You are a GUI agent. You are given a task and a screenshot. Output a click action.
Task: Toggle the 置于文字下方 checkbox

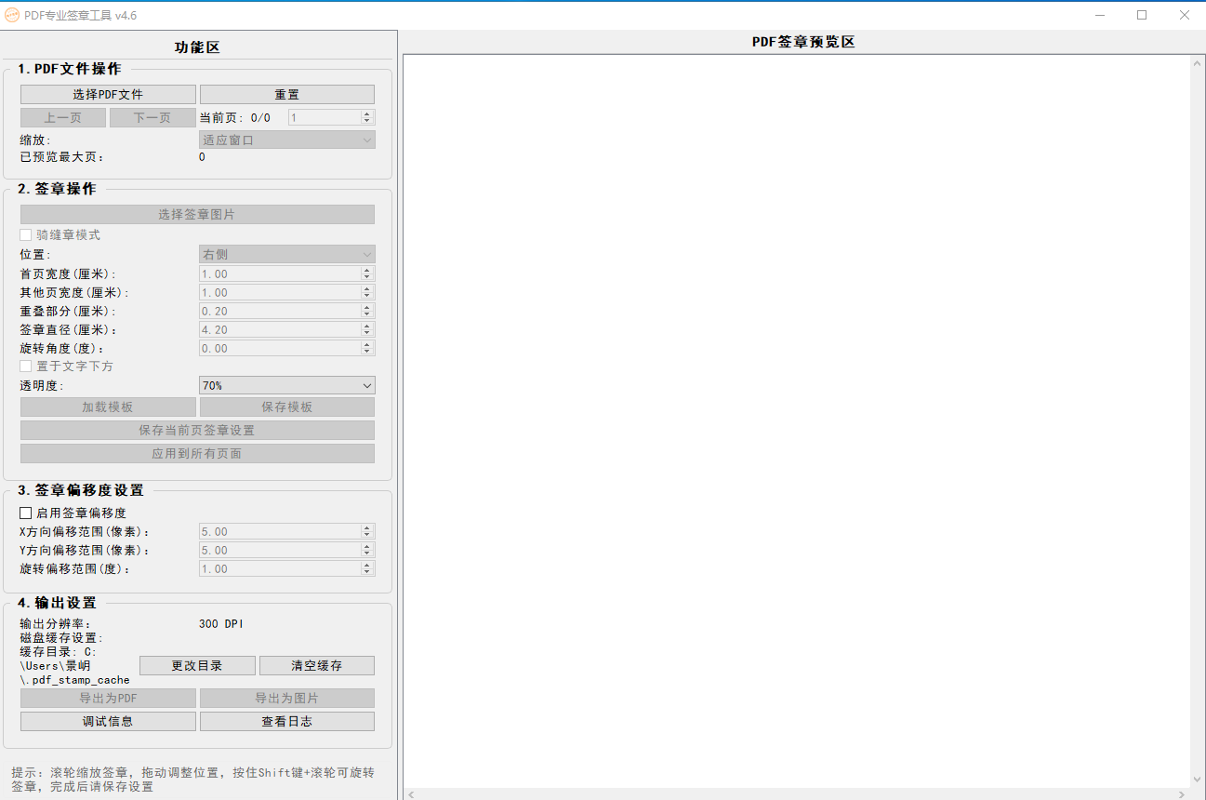click(25, 366)
